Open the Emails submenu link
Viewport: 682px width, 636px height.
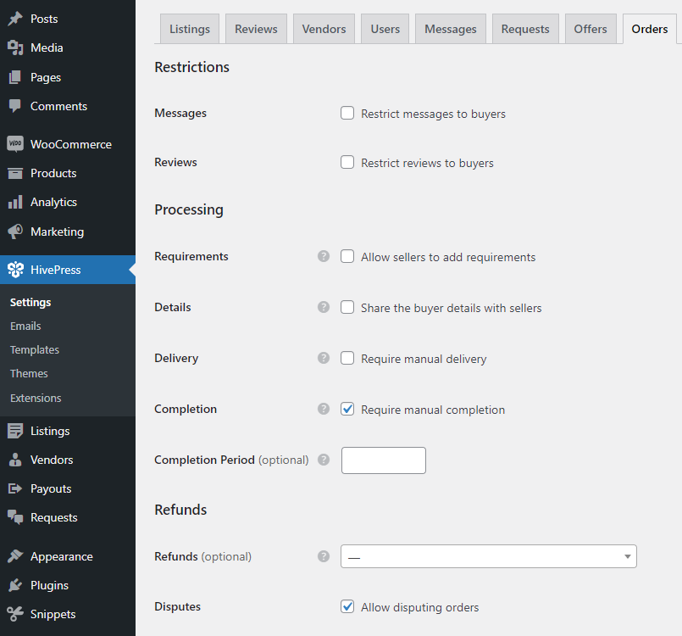[25, 326]
